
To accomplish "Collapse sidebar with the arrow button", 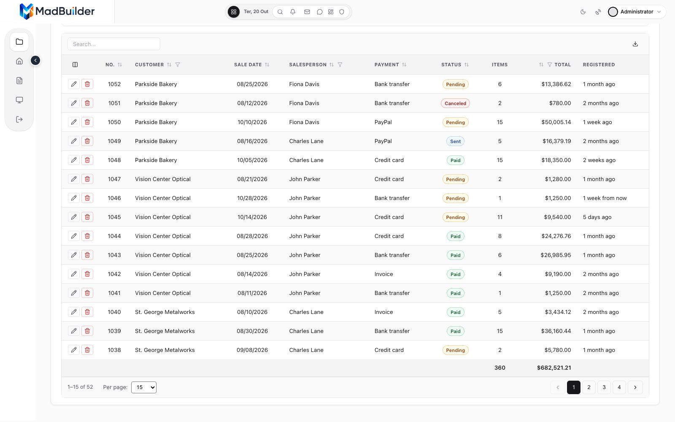I will pos(35,61).
